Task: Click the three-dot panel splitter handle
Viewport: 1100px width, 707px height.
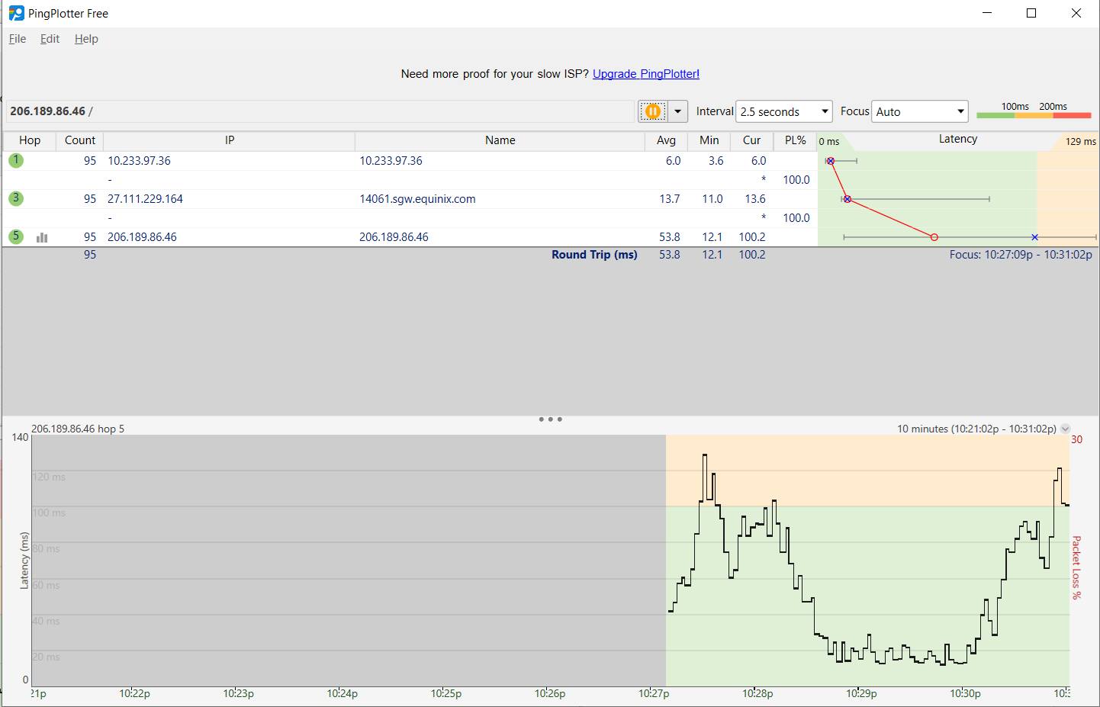Action: pyautogui.click(x=550, y=419)
